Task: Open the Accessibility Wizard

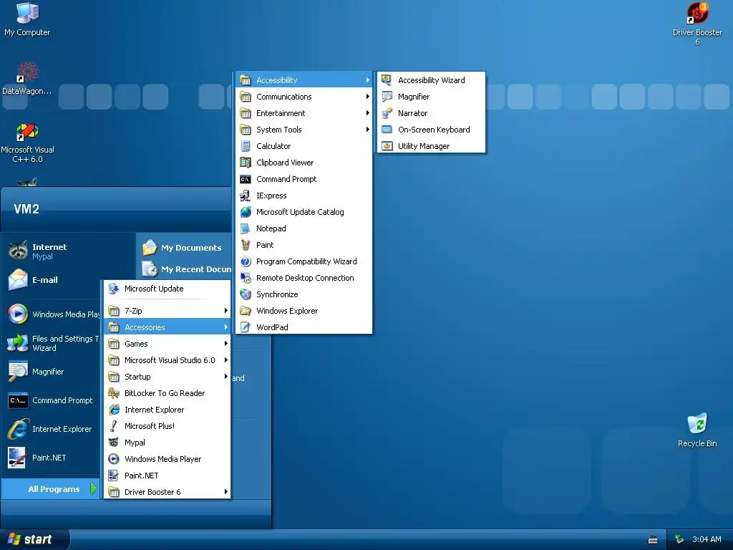Action: point(432,80)
